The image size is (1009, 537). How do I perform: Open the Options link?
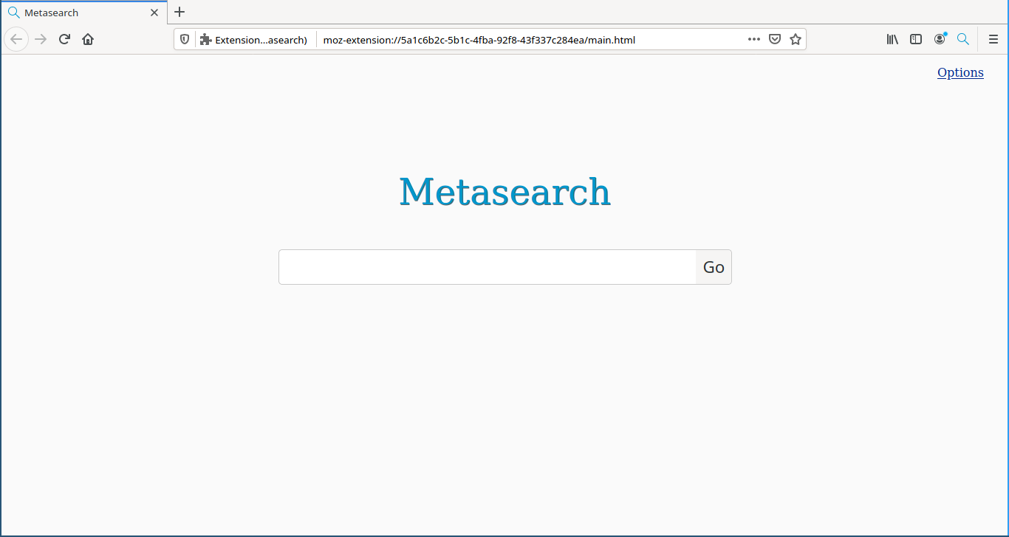pyautogui.click(x=960, y=72)
